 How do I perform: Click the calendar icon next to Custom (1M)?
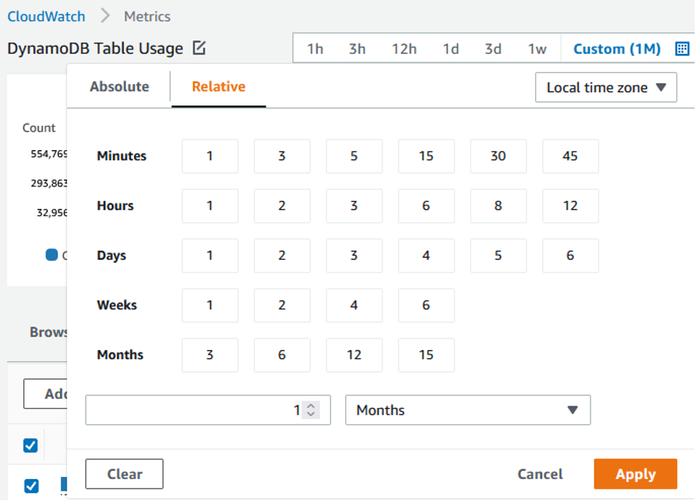pos(682,48)
